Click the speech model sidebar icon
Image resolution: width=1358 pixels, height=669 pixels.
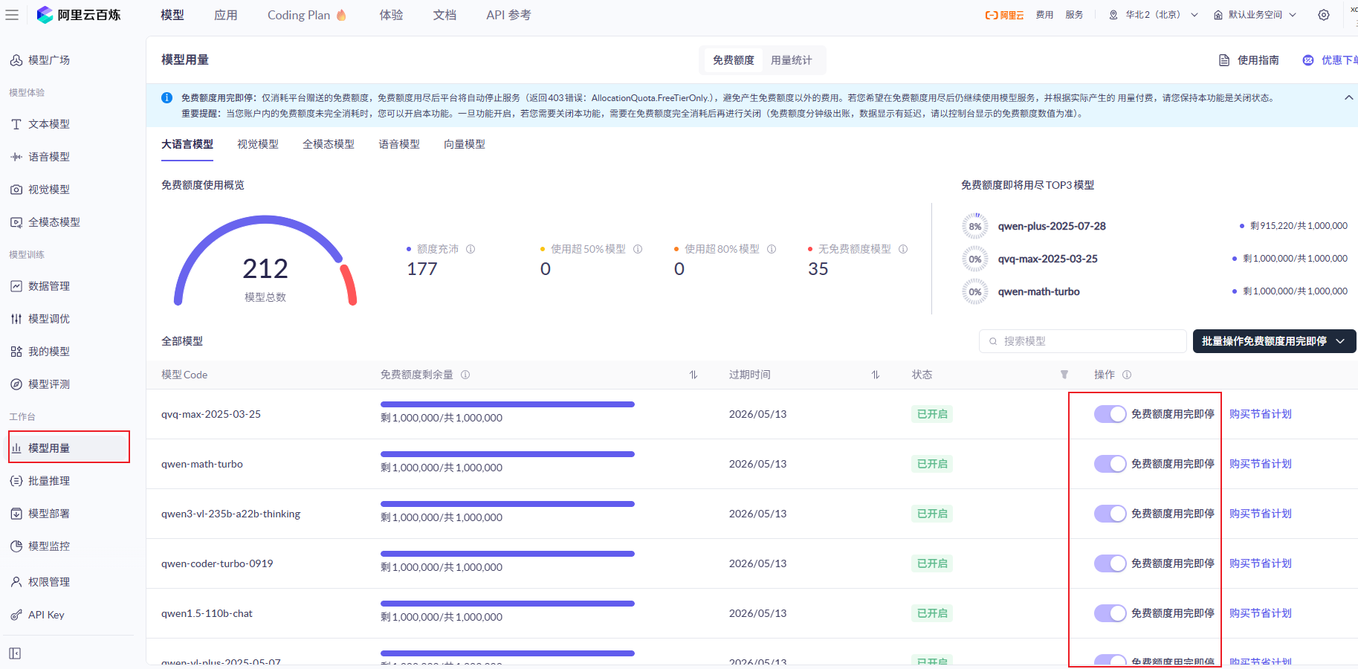pos(16,157)
